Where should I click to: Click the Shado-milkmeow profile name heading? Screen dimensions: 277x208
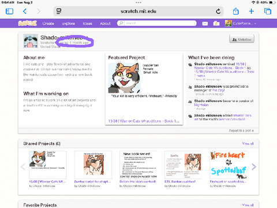[64, 38]
